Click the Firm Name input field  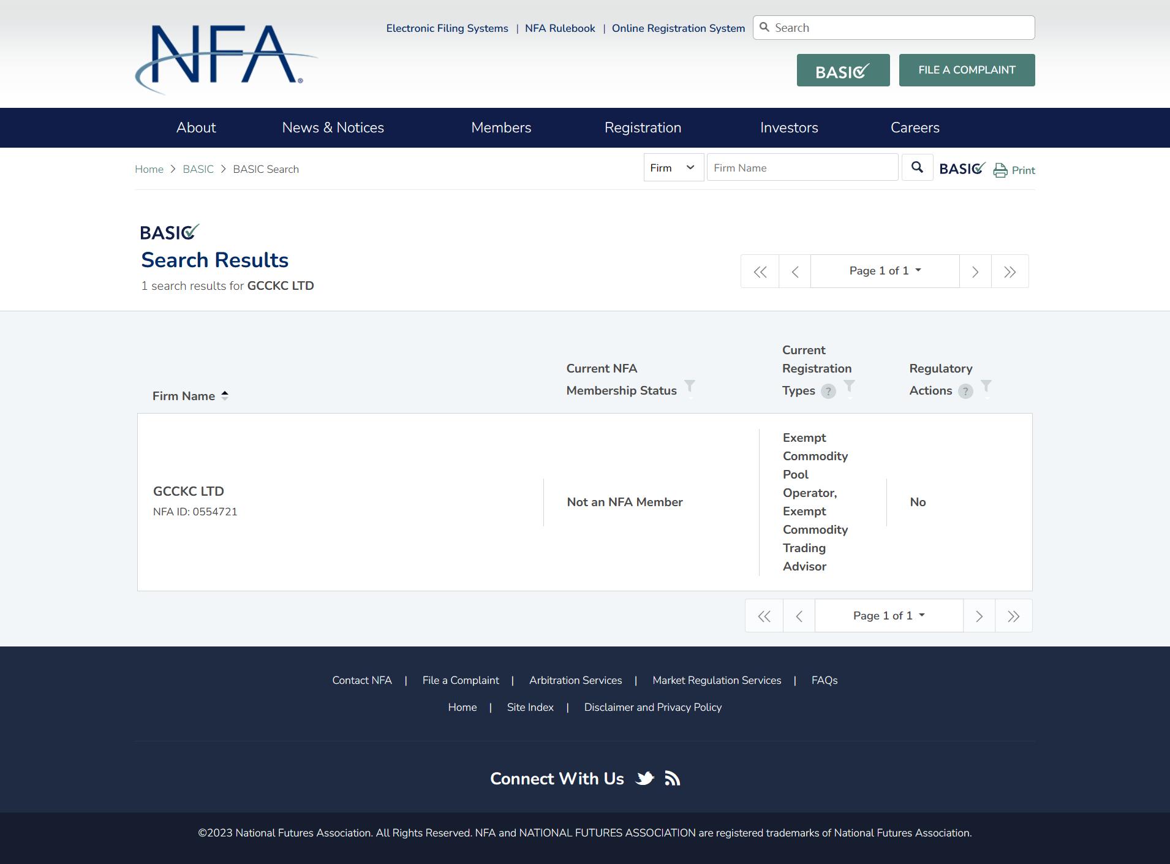802,167
